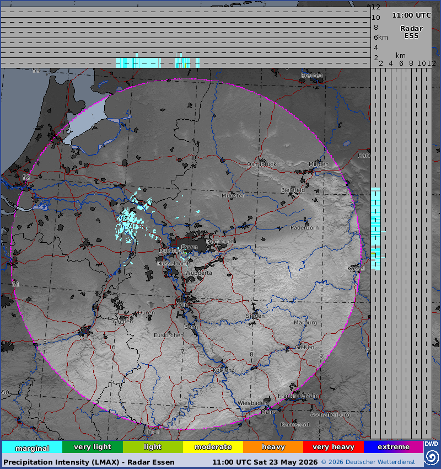Click the Dortmund city label

coord(220,241)
